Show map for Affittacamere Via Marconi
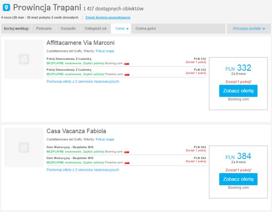 (105, 51)
